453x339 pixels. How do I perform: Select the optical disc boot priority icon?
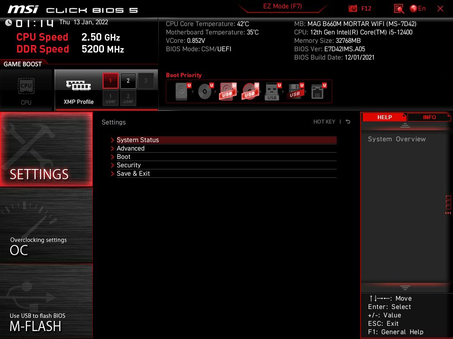point(205,91)
